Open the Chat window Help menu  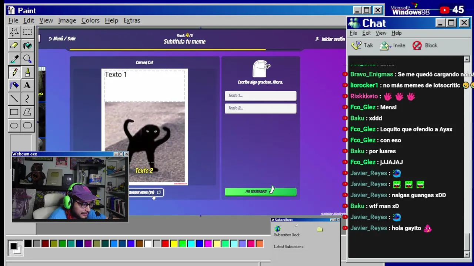tap(396, 33)
